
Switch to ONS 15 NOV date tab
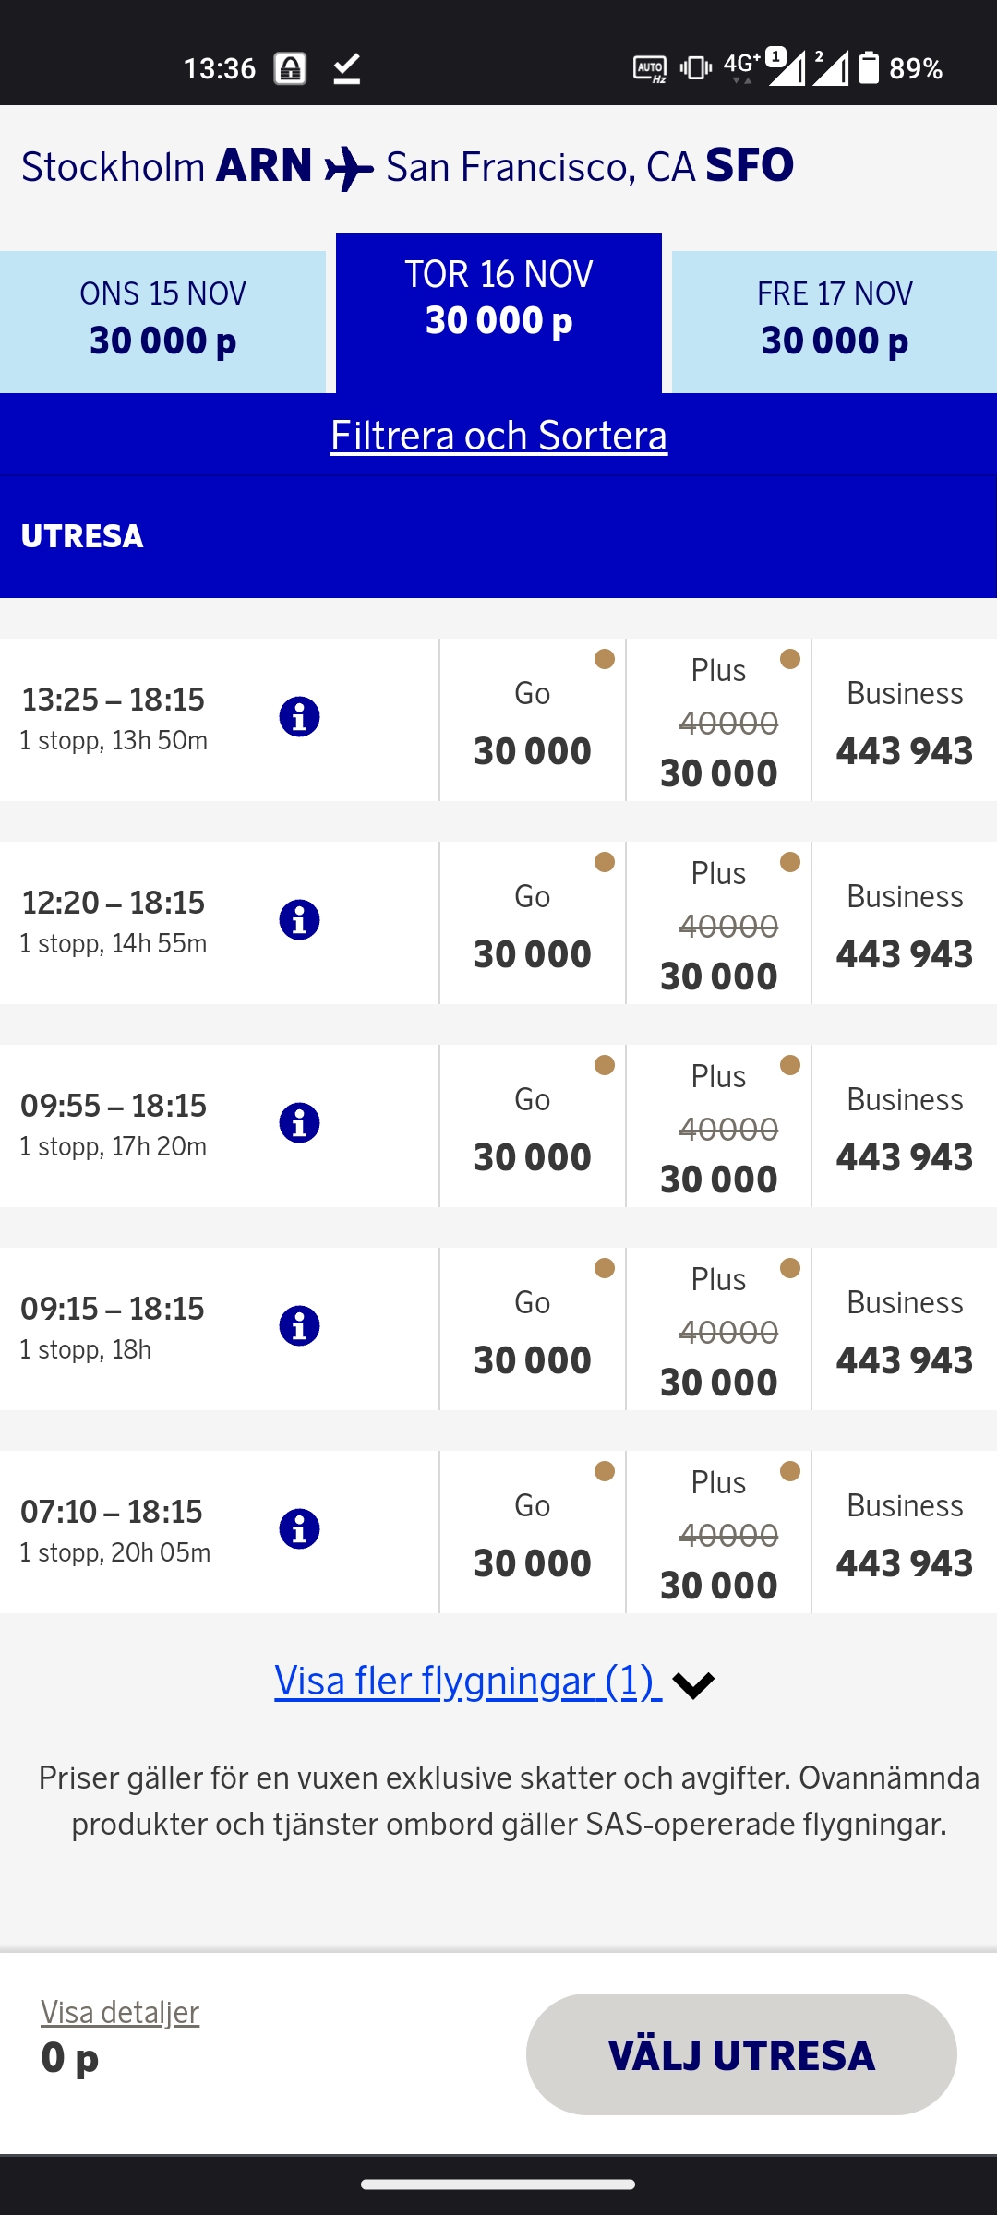tap(162, 319)
